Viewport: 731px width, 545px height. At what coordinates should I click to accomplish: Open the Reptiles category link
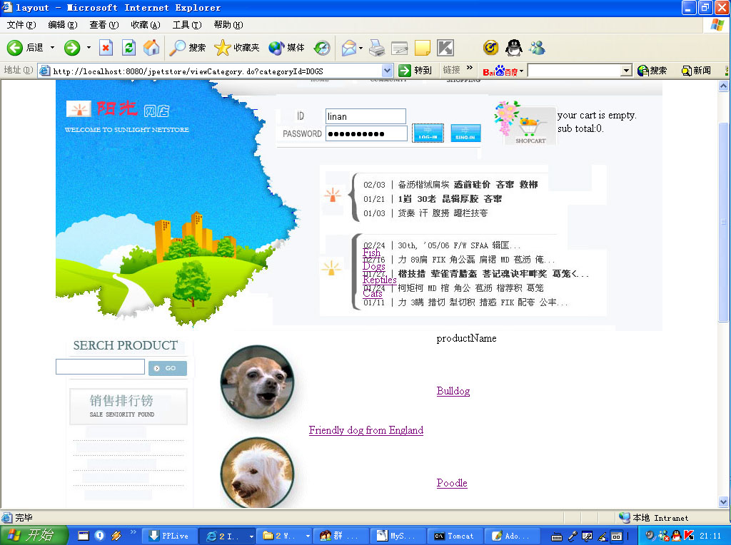pyautogui.click(x=380, y=280)
